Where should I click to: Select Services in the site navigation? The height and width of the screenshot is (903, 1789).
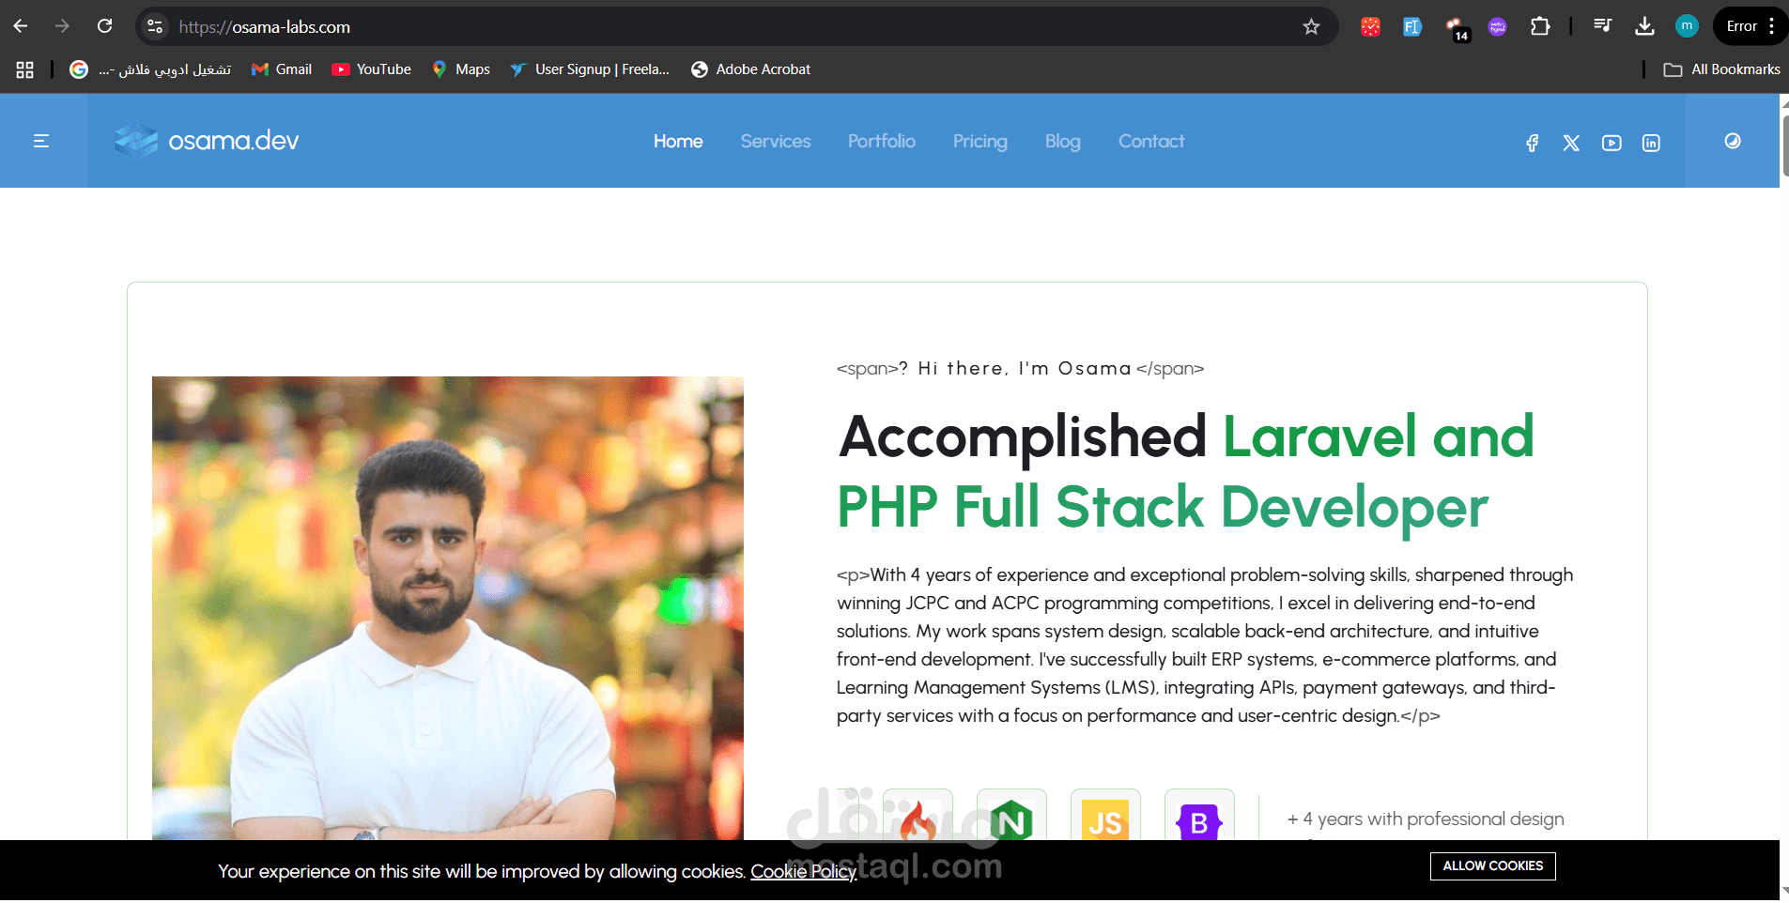pyautogui.click(x=776, y=141)
